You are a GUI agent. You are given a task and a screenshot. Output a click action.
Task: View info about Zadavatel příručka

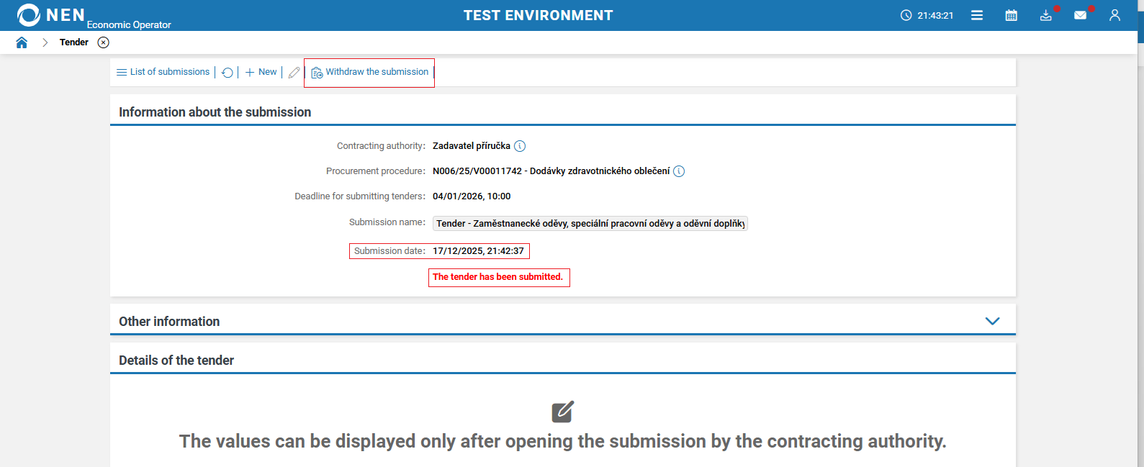[520, 145]
